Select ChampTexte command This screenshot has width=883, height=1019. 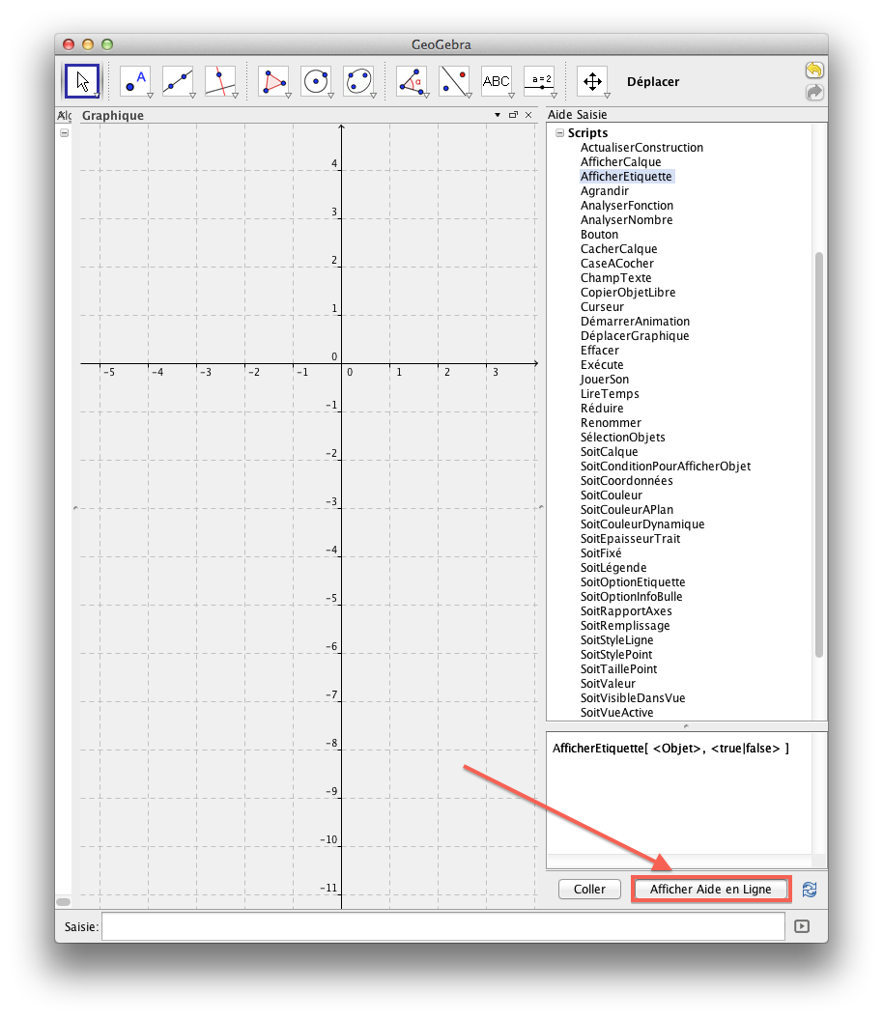[x=615, y=278]
